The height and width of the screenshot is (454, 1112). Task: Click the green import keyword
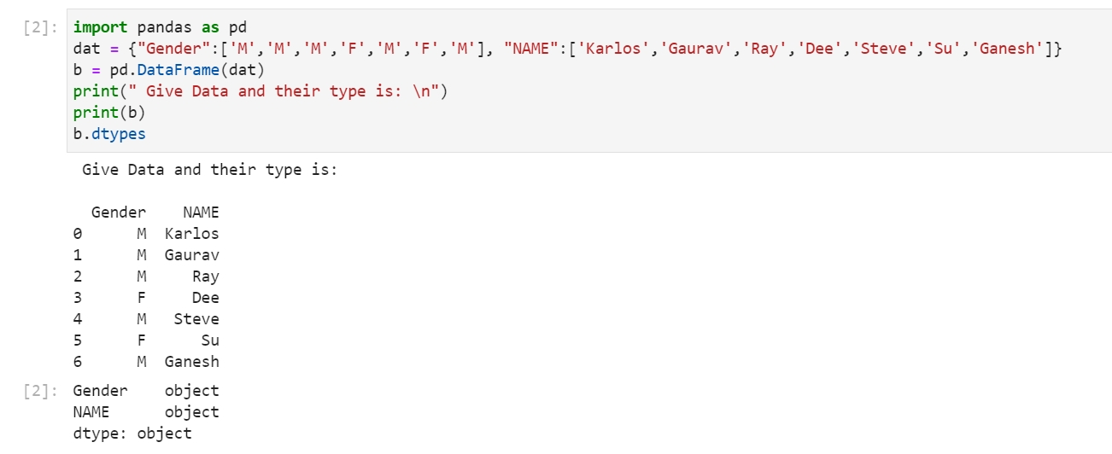pos(100,27)
